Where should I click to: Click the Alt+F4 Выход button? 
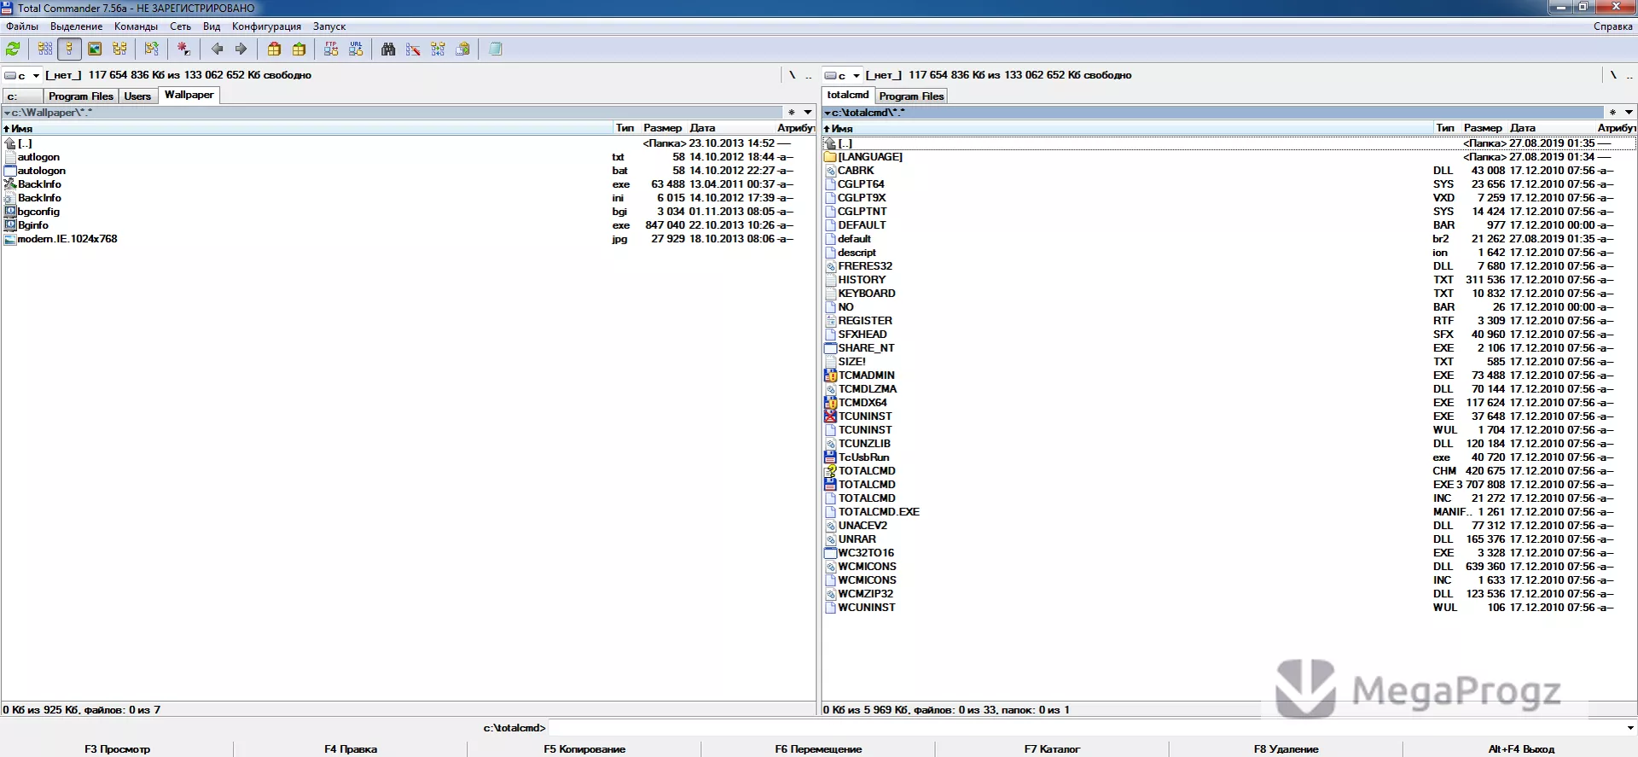point(1520,749)
